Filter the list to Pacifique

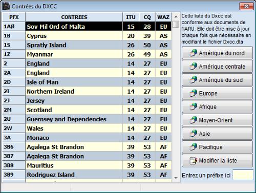point(217,147)
